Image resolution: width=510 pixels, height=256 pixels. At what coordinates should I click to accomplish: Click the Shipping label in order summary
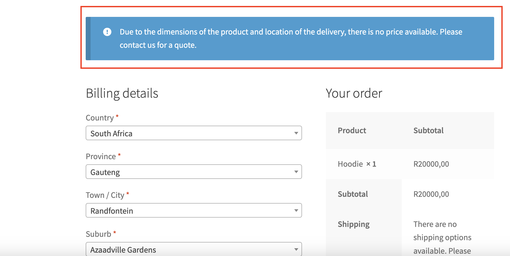(353, 224)
